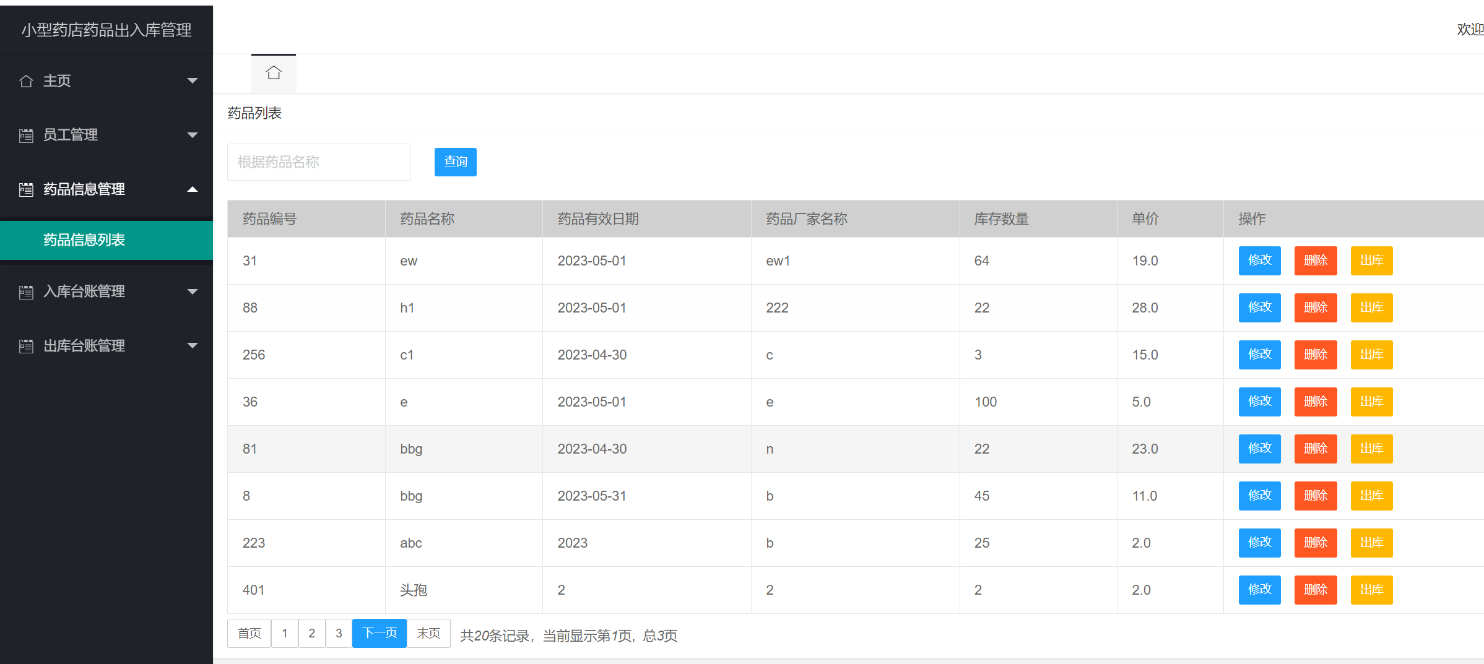Expand the 员工管理 menu chevron

[193, 134]
